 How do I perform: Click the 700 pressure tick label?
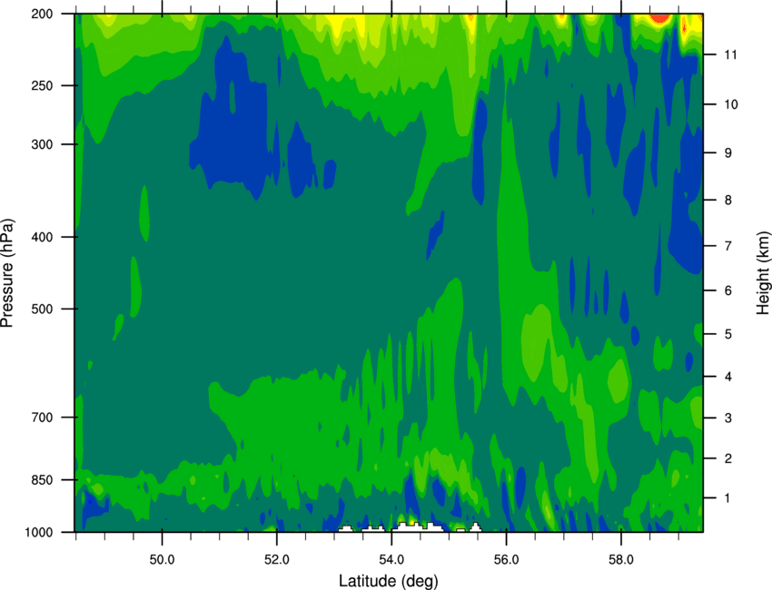[43, 418]
